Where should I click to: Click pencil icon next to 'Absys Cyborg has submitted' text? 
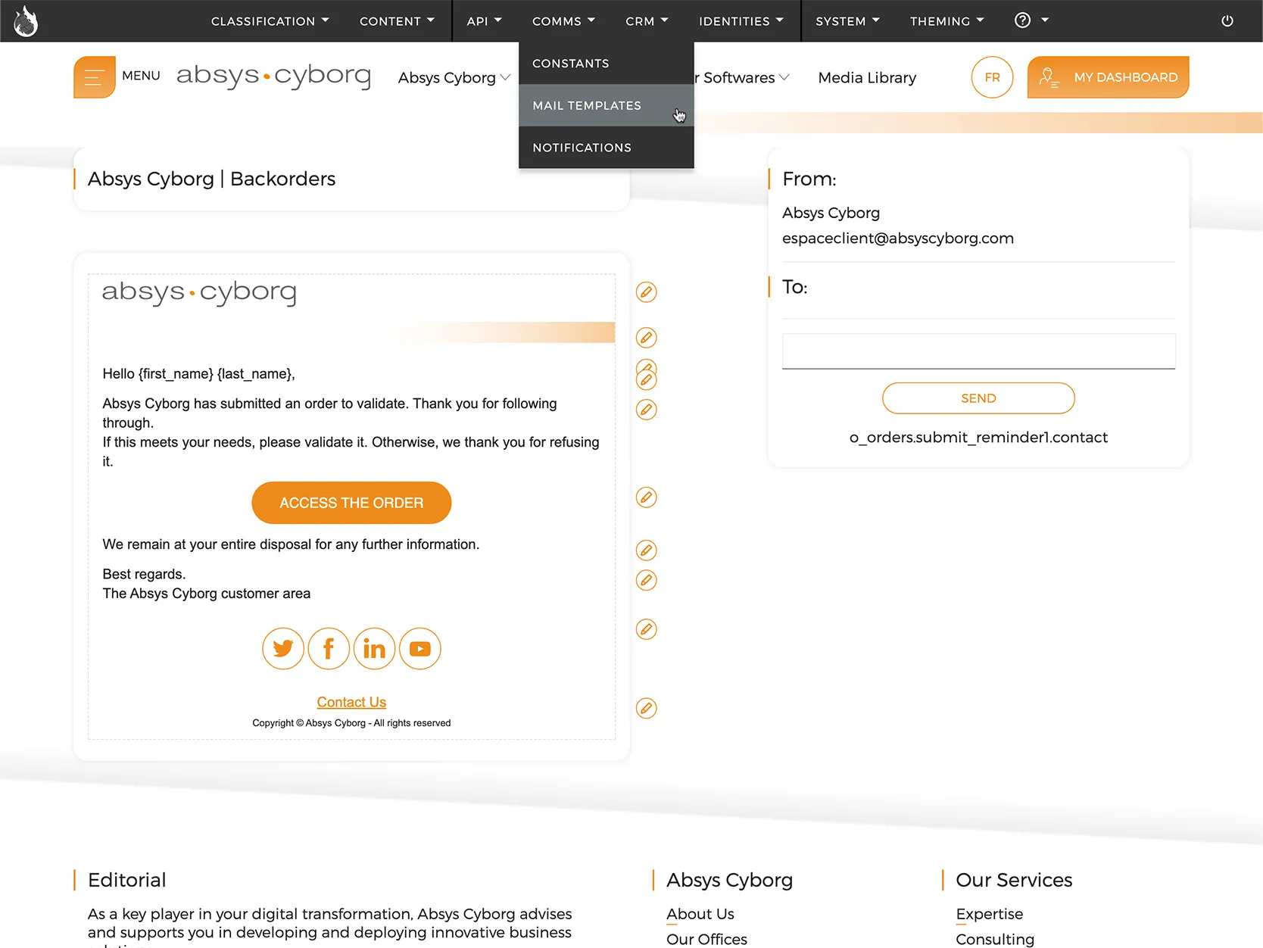pyautogui.click(x=646, y=410)
